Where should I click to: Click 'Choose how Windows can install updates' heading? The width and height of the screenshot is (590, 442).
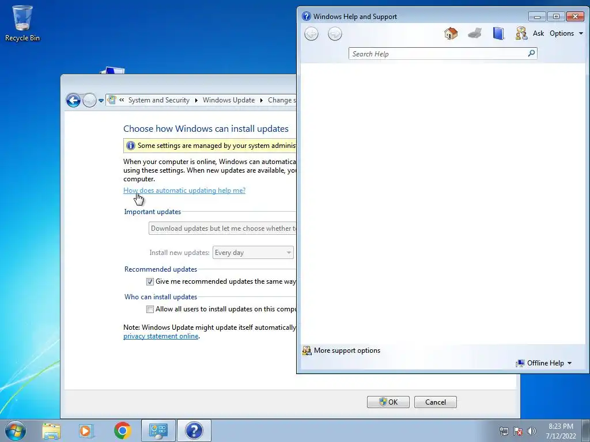[206, 128]
